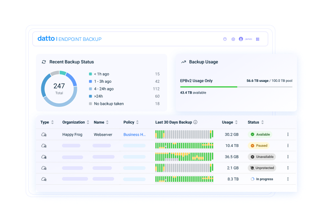310x222 pixels.
Task: Open the help icon in header
Action: tap(225, 39)
